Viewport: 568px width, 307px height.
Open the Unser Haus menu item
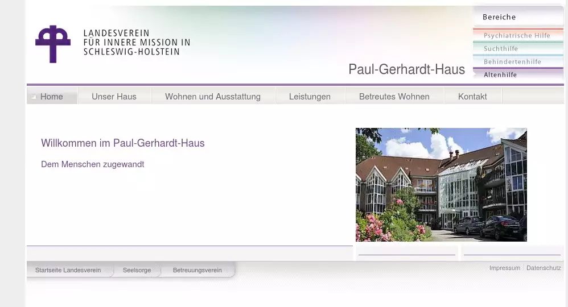pyautogui.click(x=114, y=97)
